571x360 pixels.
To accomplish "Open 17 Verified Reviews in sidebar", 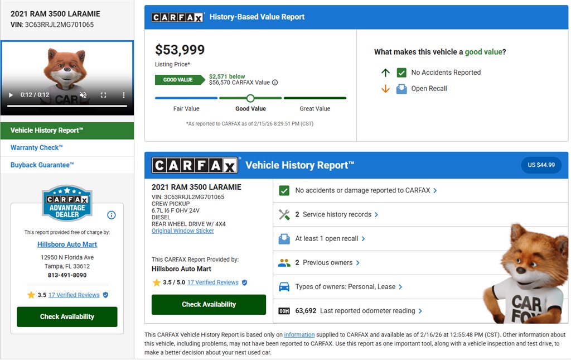I will 74,295.
